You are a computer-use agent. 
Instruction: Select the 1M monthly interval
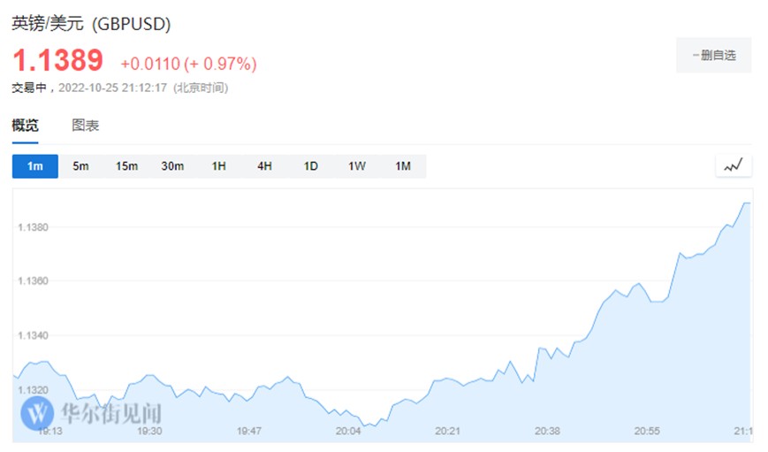pos(403,166)
